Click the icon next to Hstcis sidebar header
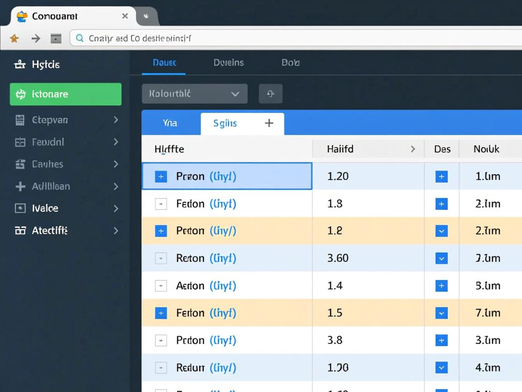The width and height of the screenshot is (522, 392). (19, 64)
